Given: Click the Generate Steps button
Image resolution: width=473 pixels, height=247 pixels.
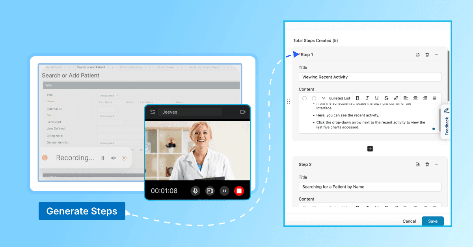Looking at the screenshot, I should click(82, 211).
